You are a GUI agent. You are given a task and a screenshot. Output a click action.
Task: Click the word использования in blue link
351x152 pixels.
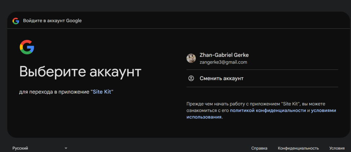click(x=204, y=117)
